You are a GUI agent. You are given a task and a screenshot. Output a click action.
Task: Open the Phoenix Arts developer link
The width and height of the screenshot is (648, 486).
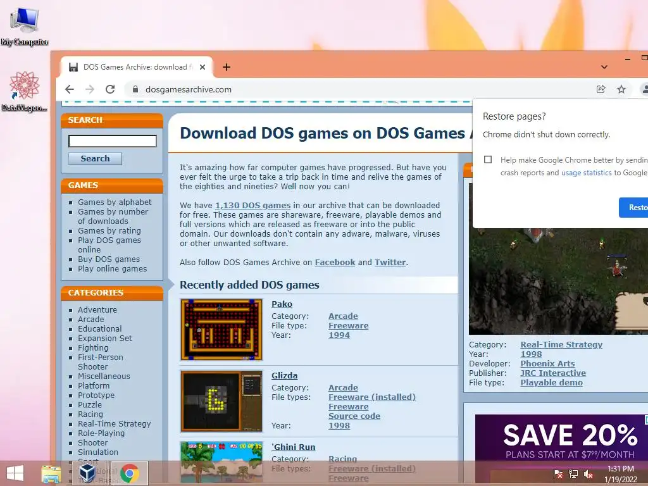(547, 364)
